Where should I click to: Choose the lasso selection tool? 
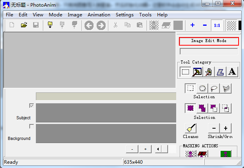[x=214, y=88]
